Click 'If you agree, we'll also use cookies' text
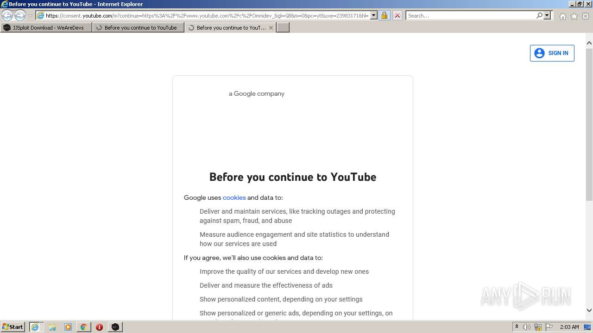The height and width of the screenshot is (333, 593). tap(253, 258)
